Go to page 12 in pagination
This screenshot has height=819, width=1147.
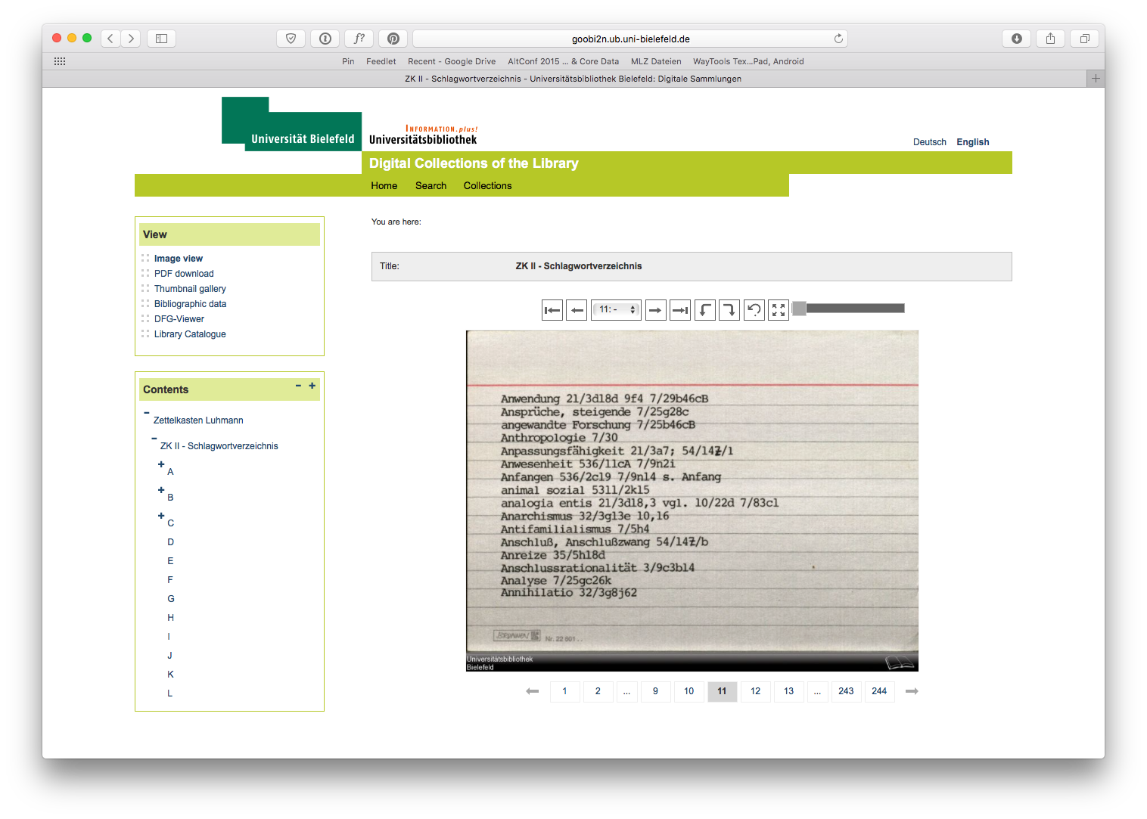point(756,691)
